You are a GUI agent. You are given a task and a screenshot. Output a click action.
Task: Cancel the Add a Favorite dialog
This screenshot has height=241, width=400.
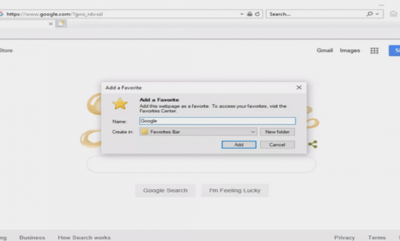click(x=277, y=145)
